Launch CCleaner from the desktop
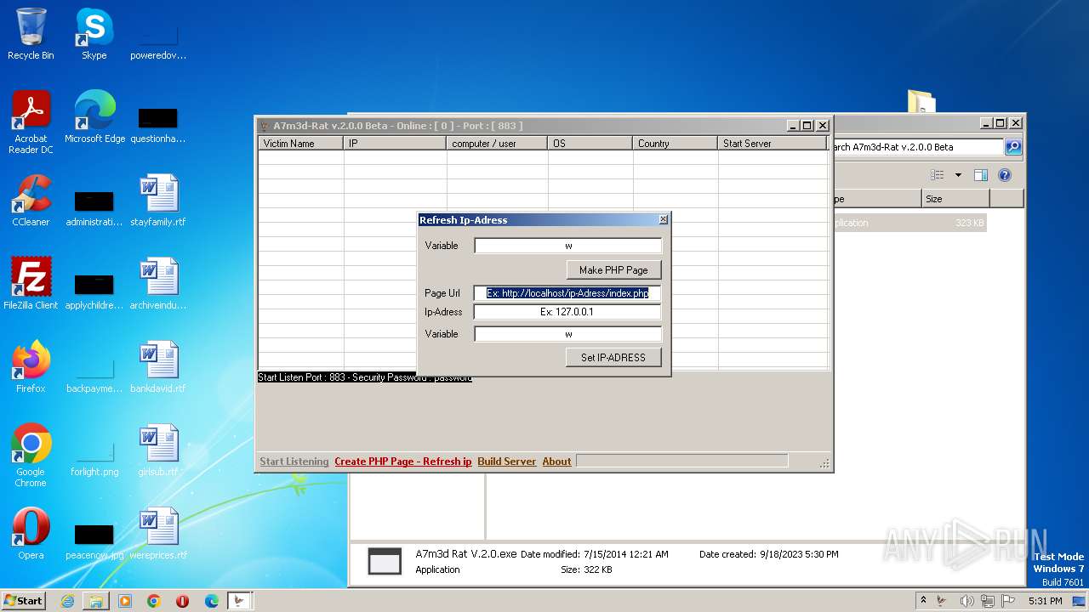The height and width of the screenshot is (612, 1089). pos(31,200)
